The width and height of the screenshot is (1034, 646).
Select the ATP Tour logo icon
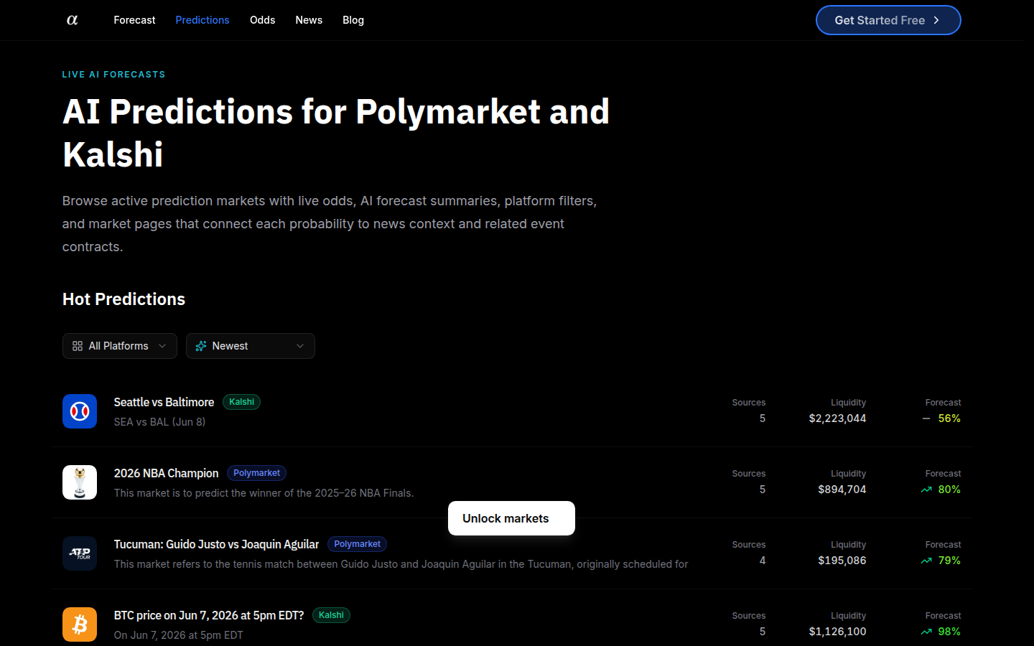click(x=80, y=553)
